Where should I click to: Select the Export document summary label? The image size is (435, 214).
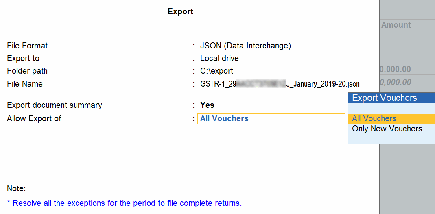pos(55,105)
